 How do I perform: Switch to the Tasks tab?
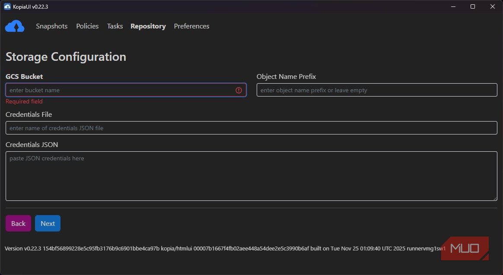click(115, 26)
